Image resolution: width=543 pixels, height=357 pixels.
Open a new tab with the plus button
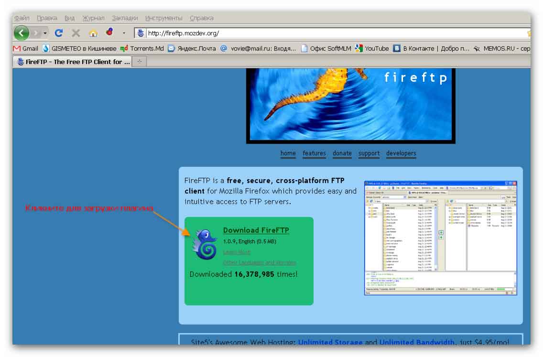point(140,62)
